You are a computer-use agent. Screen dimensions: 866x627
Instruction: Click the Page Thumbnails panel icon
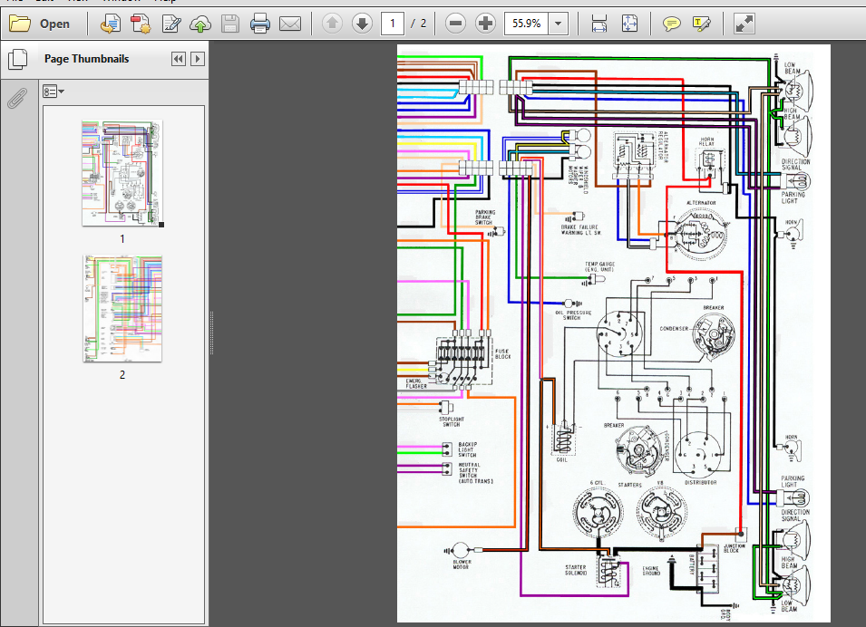click(x=17, y=59)
